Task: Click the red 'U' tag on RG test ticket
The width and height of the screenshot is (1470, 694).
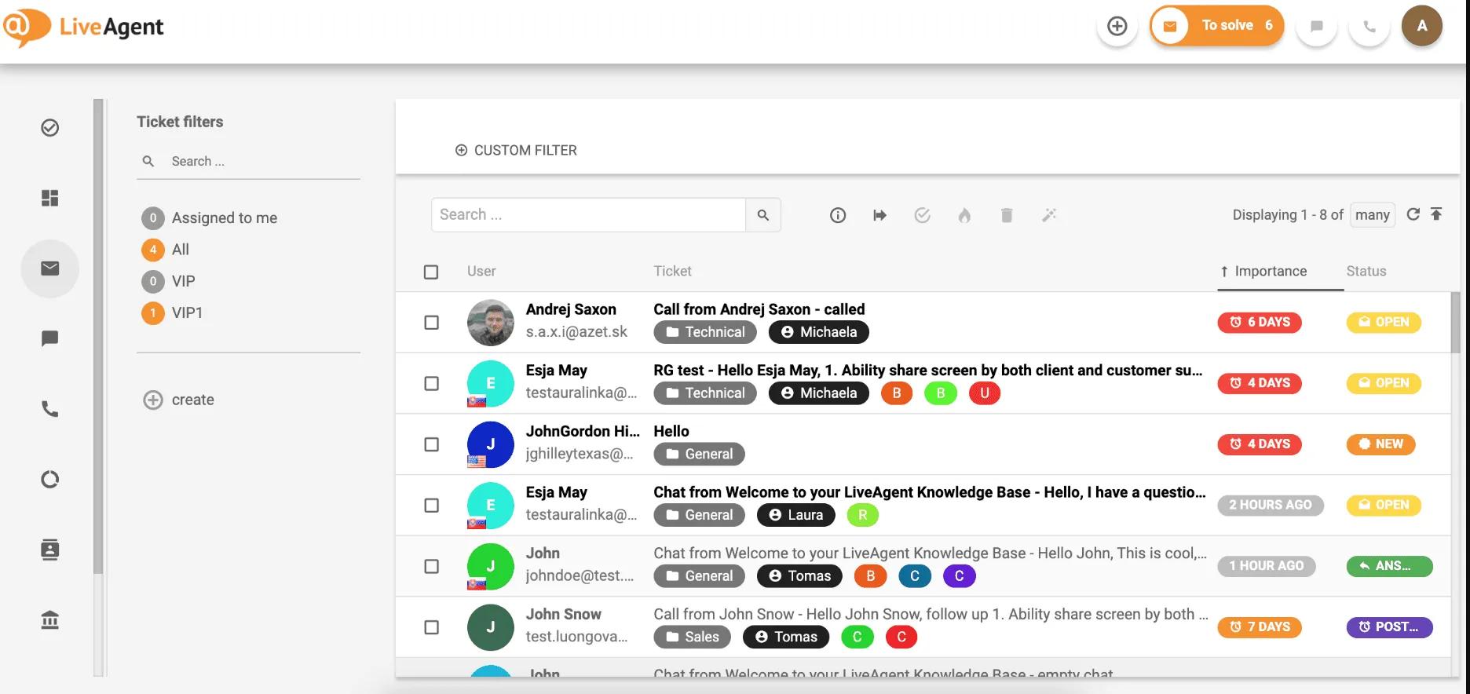Action: [x=985, y=393]
